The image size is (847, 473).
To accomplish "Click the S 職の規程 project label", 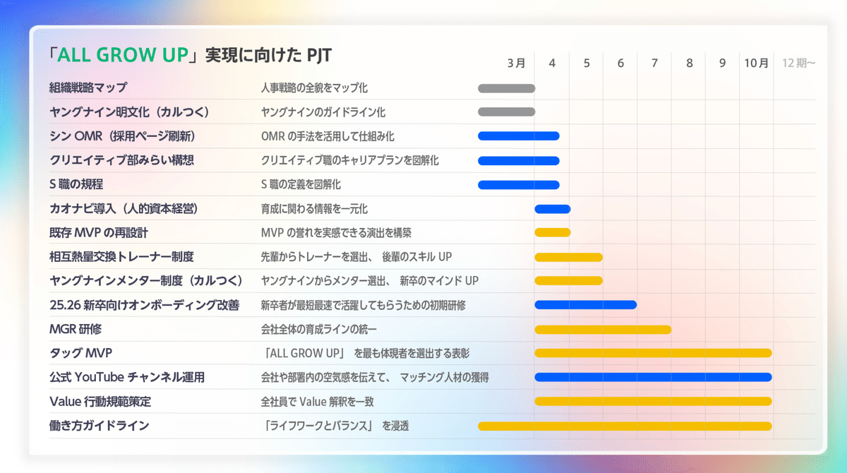I will tap(76, 184).
